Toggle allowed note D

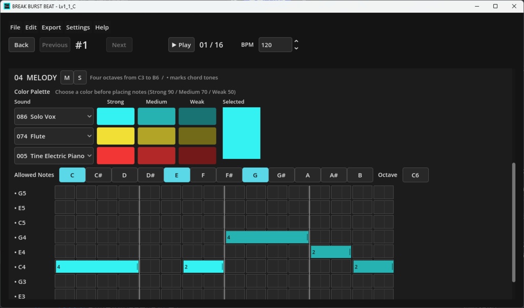point(124,175)
